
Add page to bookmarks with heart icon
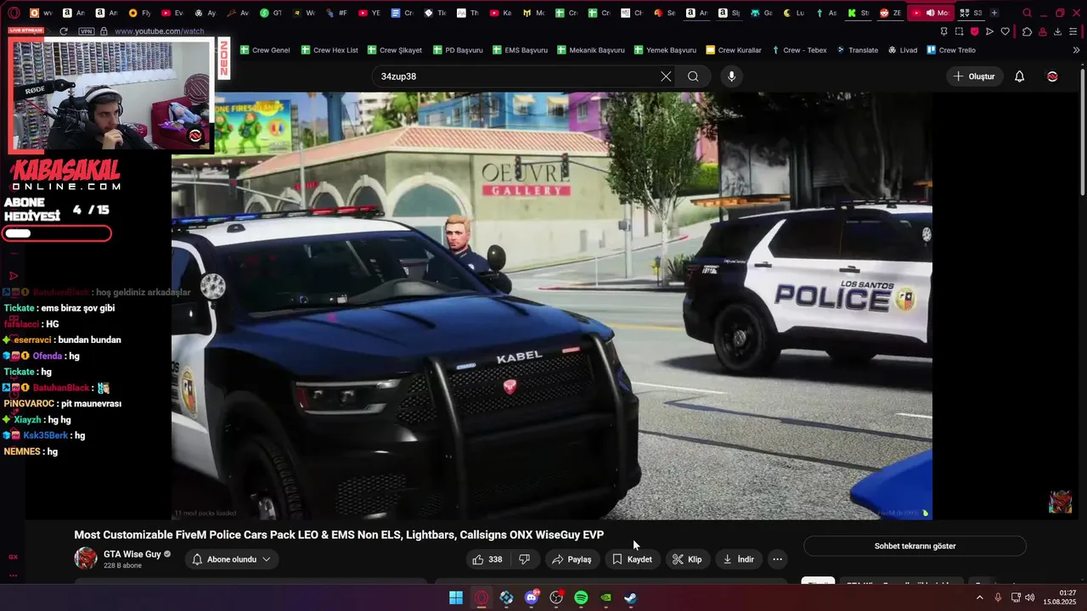tap(1005, 31)
